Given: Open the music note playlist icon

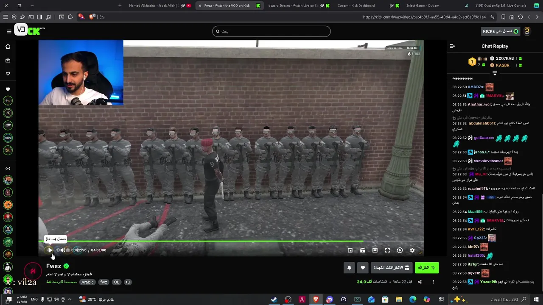Looking at the screenshot, I should click(48, 17).
